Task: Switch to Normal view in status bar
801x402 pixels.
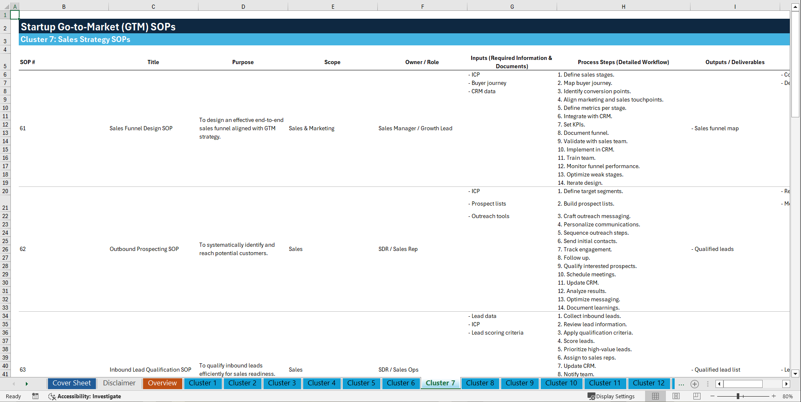Action: [x=655, y=396]
